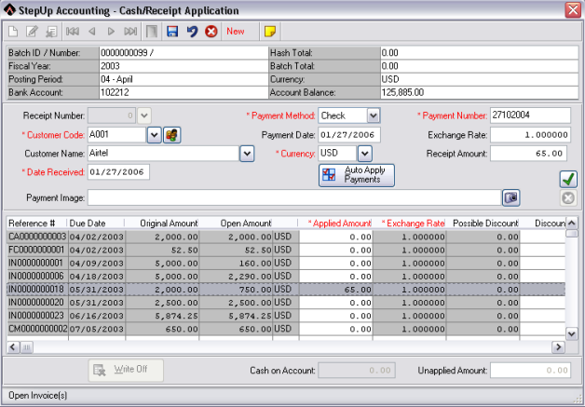
Task: Click the find record toolbar icon
Action: [51, 32]
